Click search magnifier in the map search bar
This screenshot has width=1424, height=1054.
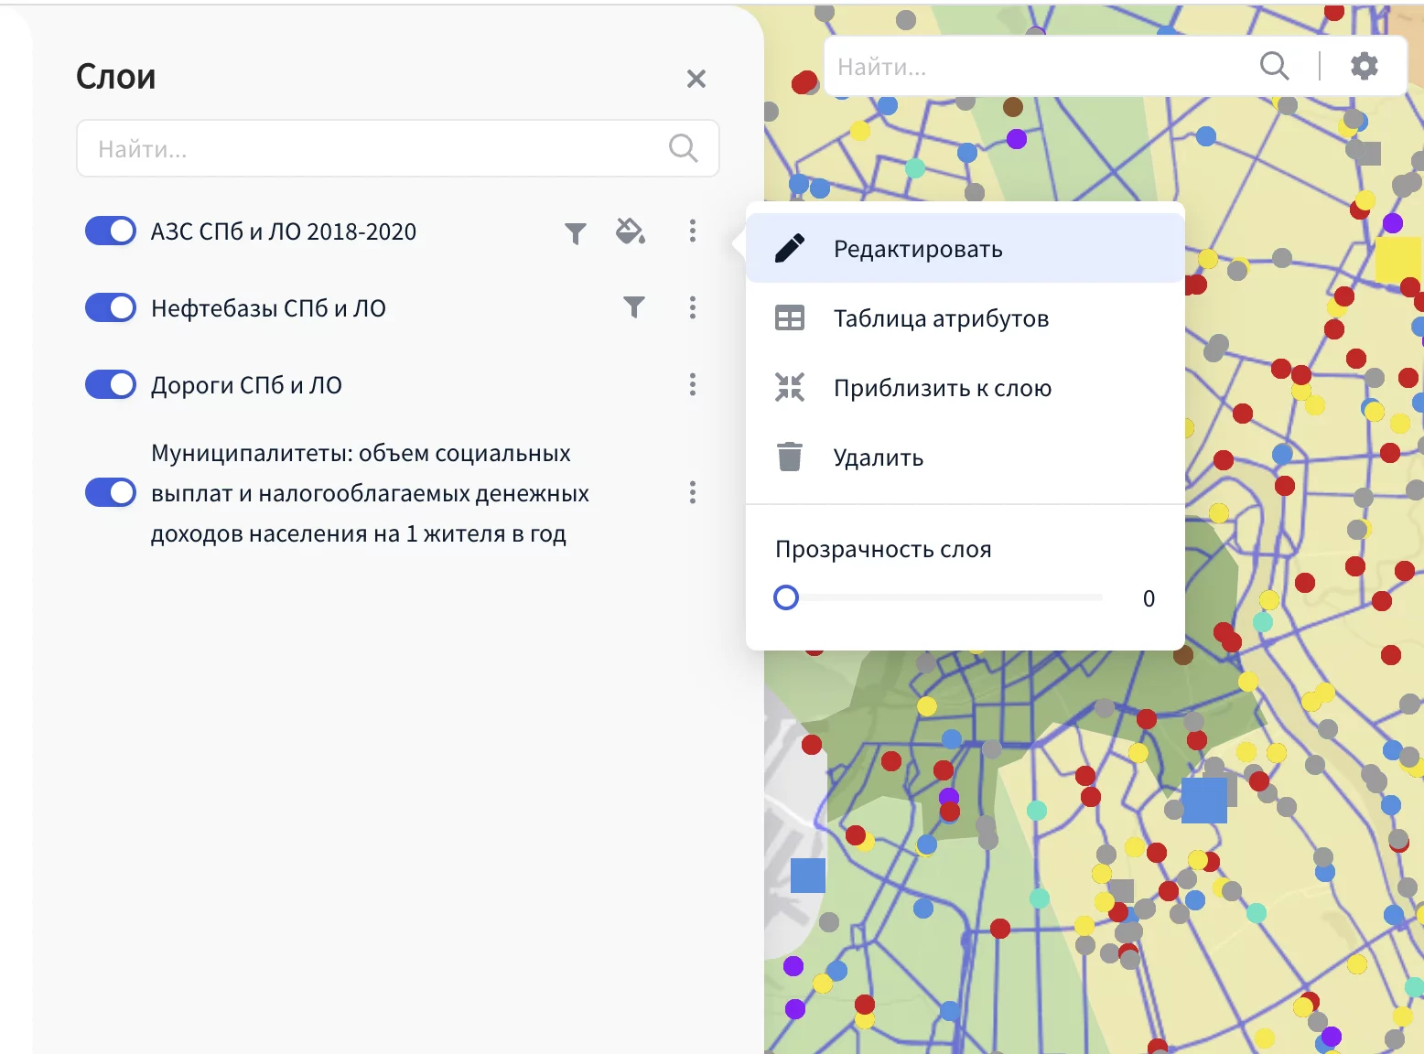click(x=1274, y=66)
